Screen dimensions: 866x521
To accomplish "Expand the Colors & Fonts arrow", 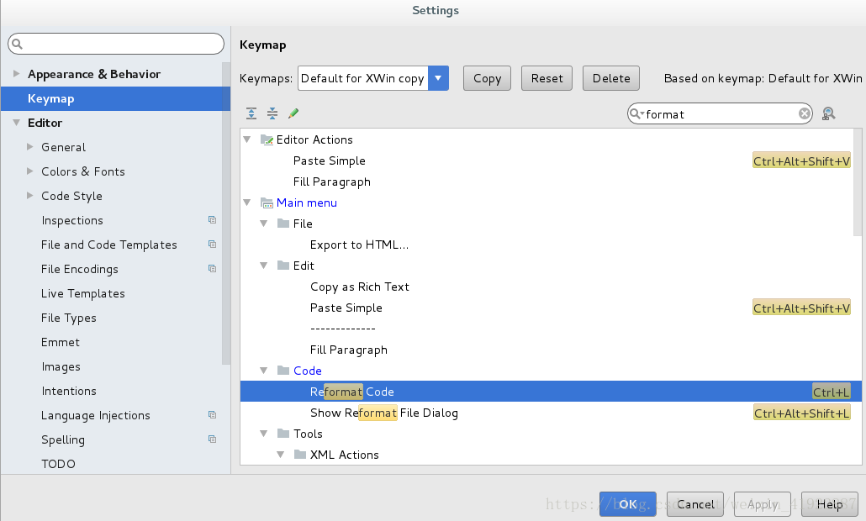I will (29, 171).
